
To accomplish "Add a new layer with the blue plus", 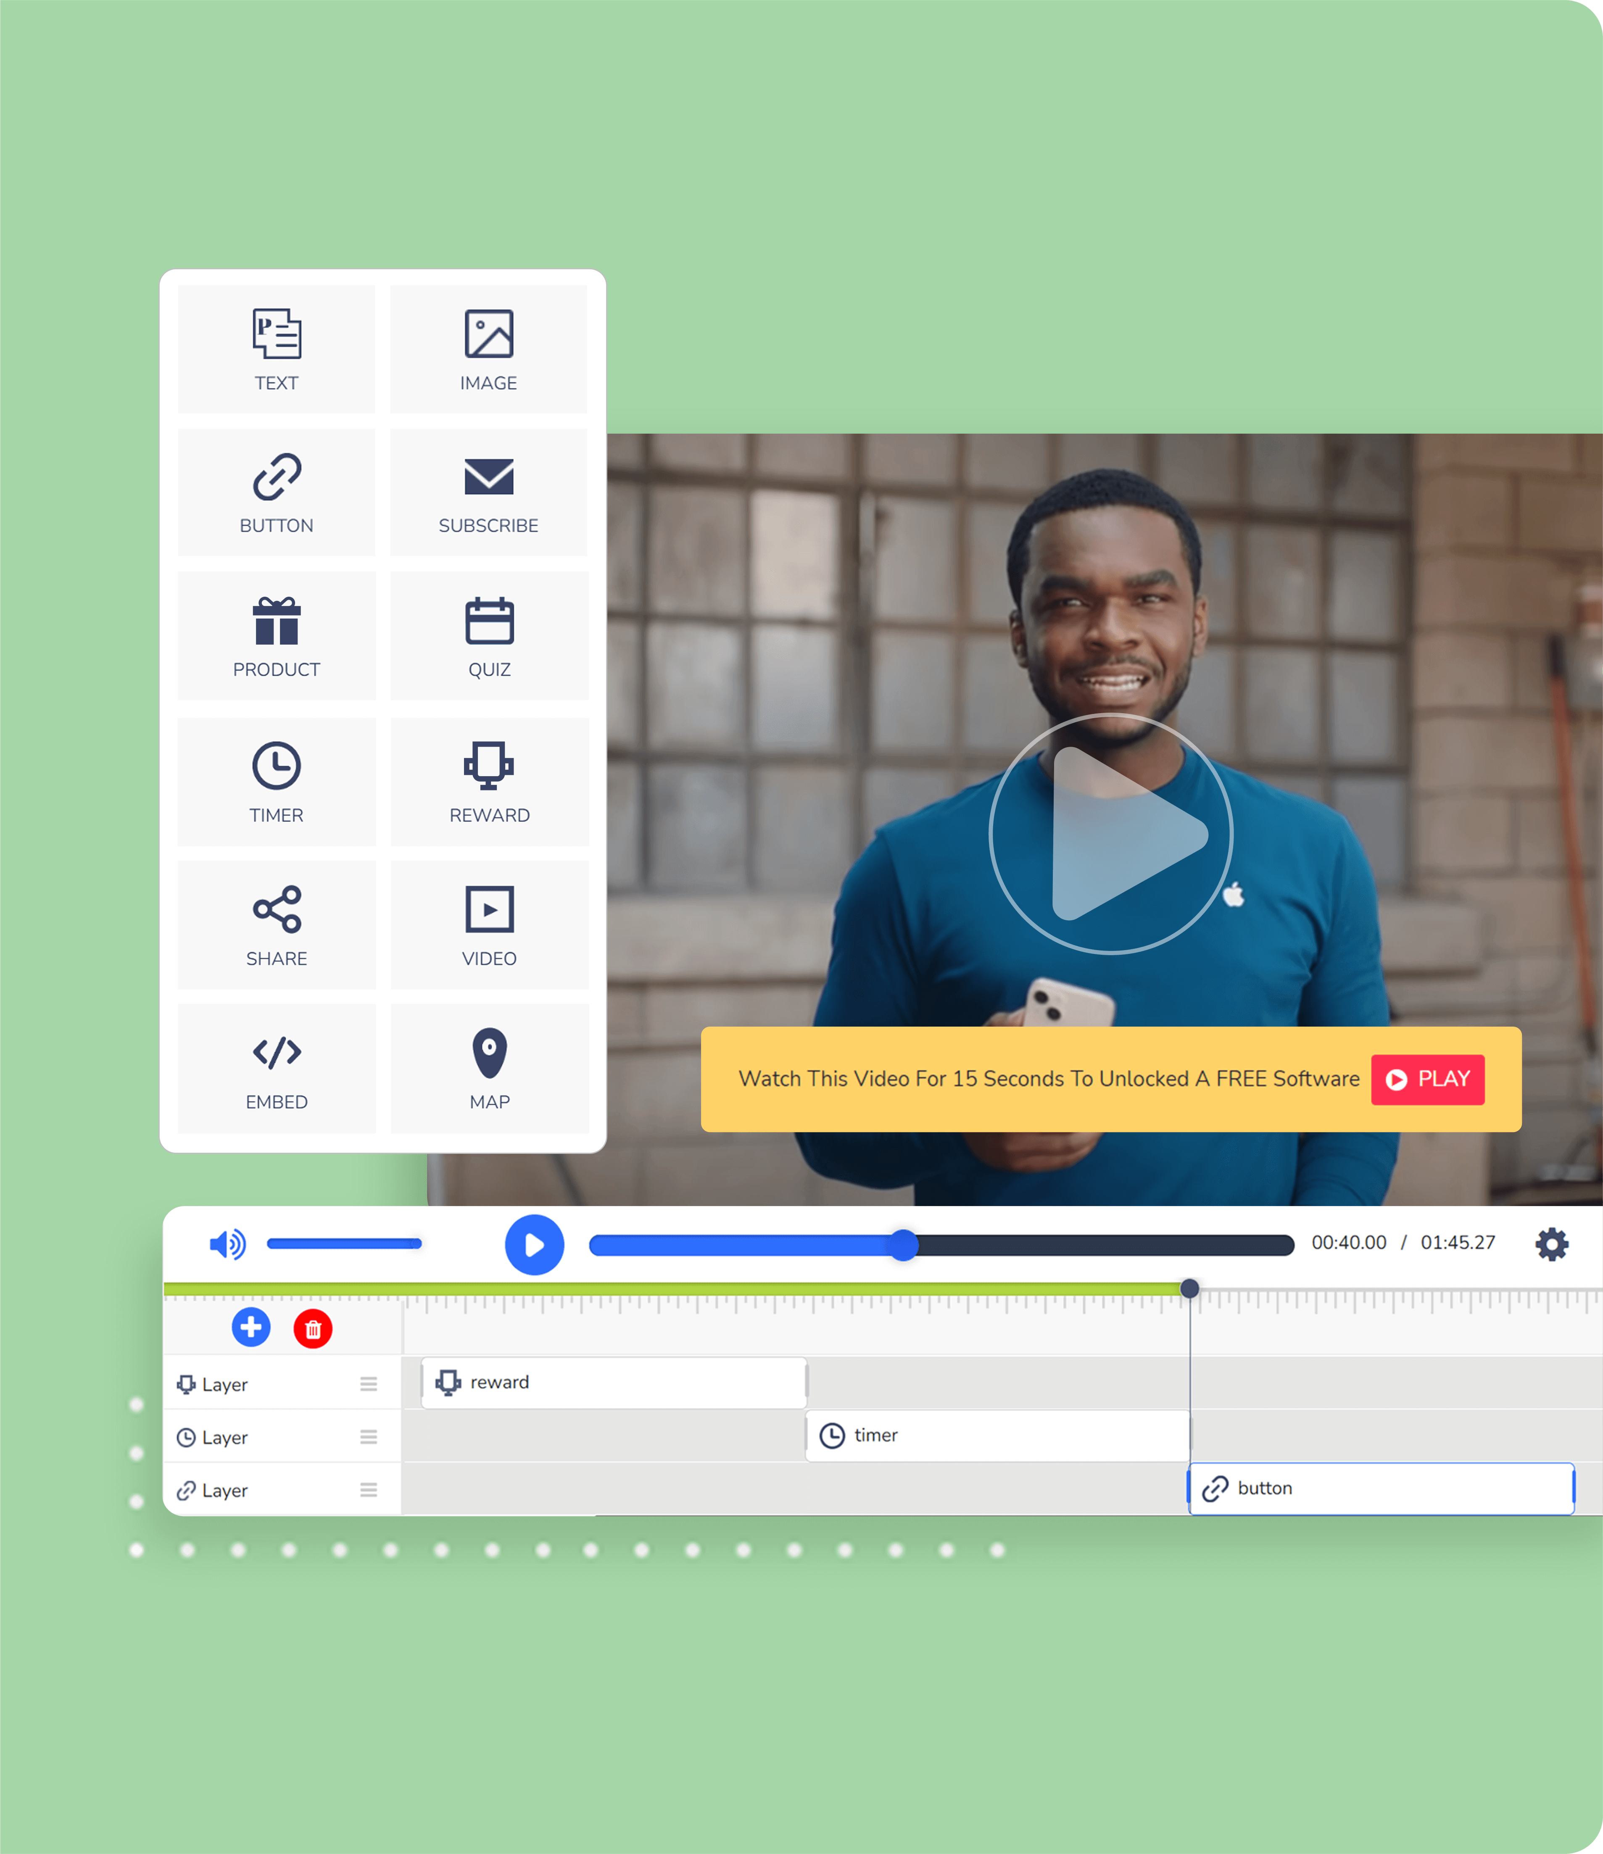I will point(251,1327).
